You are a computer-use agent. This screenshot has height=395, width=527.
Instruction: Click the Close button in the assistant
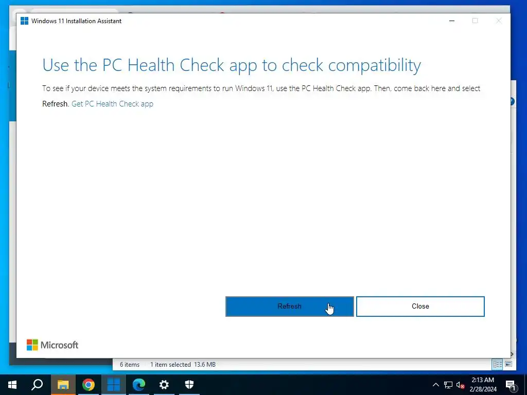click(x=420, y=307)
